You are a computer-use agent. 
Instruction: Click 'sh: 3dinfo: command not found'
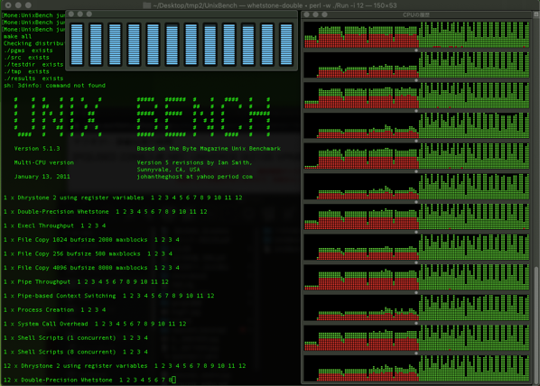coord(54,86)
